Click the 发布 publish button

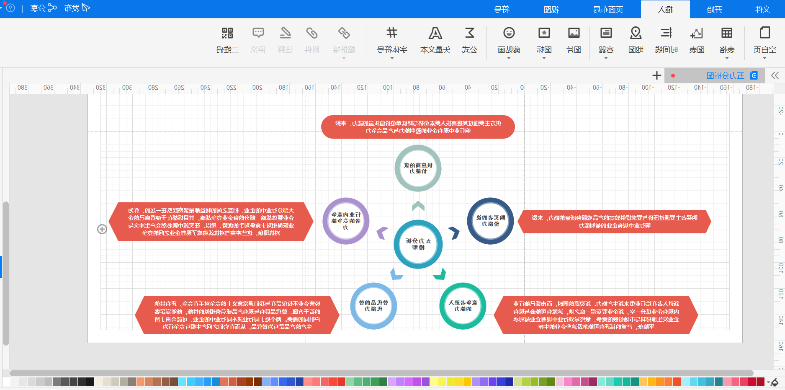coord(77,8)
